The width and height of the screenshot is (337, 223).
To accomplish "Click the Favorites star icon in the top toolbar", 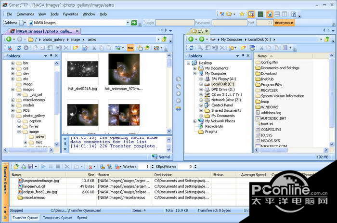I will [x=242, y=14].
